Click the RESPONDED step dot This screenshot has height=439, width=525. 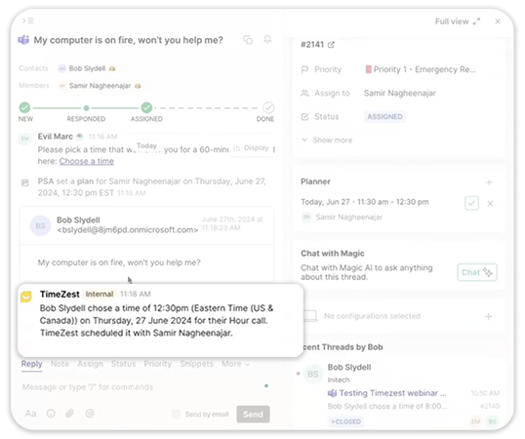point(87,108)
